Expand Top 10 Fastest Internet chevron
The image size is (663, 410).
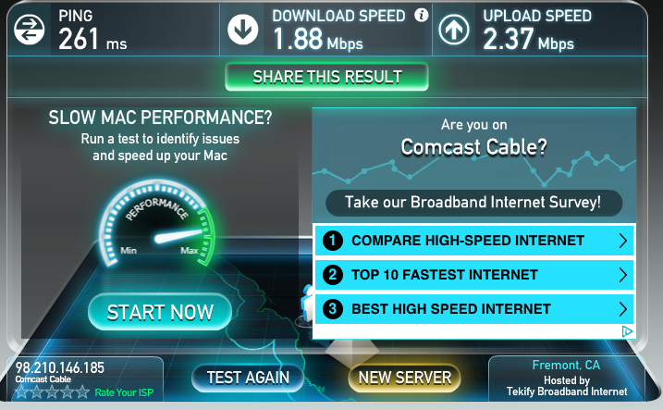point(623,275)
